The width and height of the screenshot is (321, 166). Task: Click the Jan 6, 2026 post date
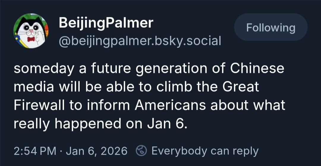pyautogui.click(x=97, y=151)
